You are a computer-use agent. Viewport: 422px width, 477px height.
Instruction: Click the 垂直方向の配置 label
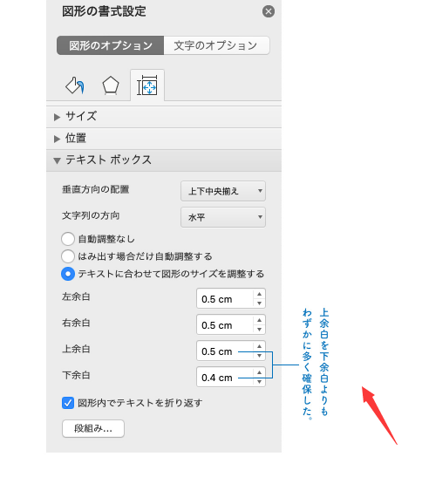(x=96, y=189)
